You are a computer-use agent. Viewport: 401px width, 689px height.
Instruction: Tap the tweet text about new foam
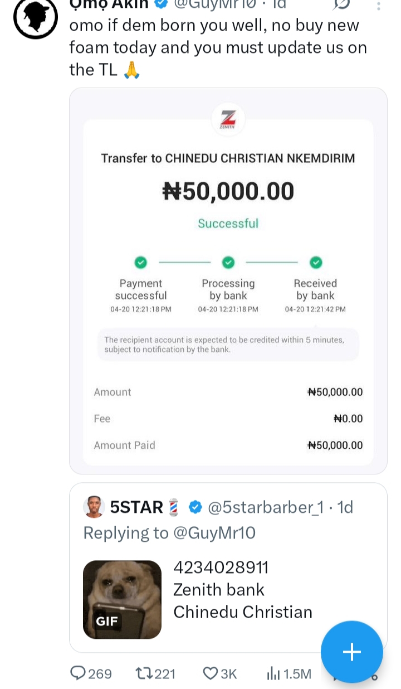tap(218, 47)
